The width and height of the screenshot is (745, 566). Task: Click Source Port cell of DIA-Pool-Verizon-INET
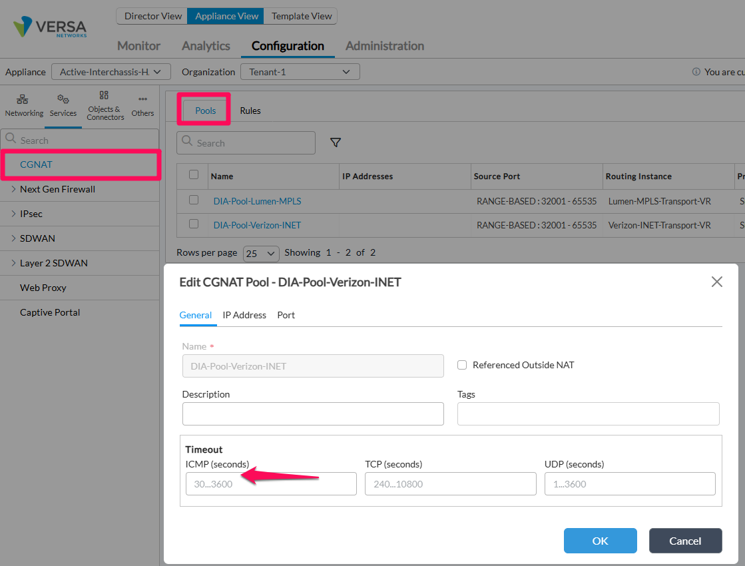(x=537, y=225)
